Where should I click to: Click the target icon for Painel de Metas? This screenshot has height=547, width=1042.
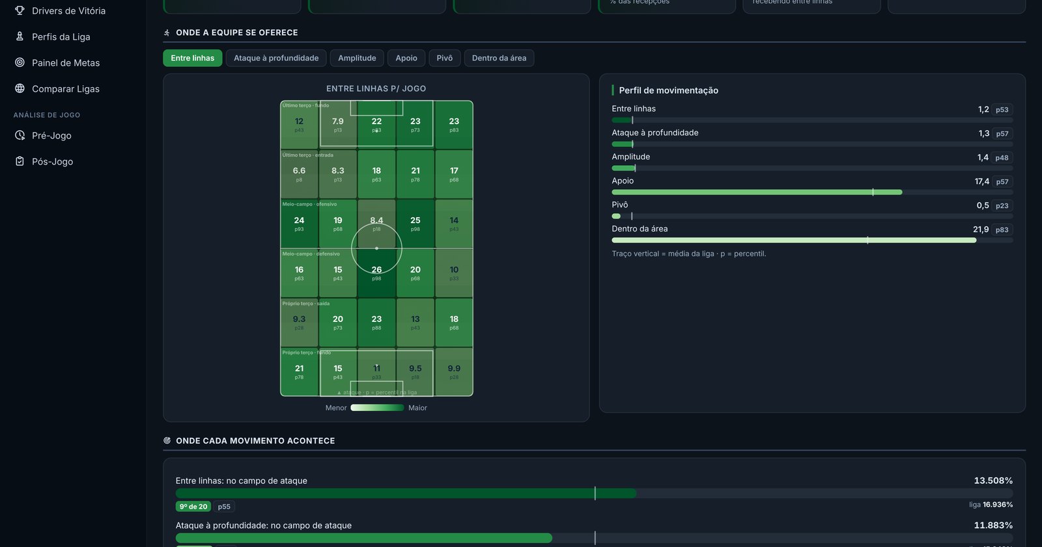click(x=20, y=62)
